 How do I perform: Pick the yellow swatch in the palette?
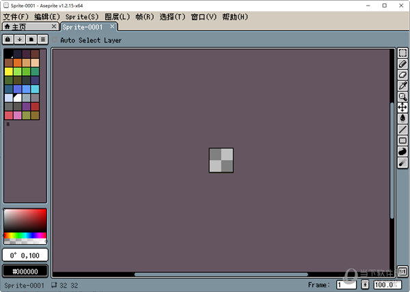tap(8, 71)
